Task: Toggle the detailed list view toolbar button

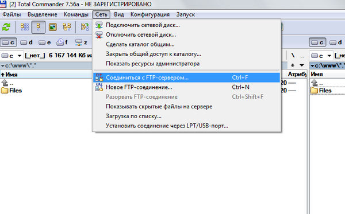Action: click(x=39, y=27)
